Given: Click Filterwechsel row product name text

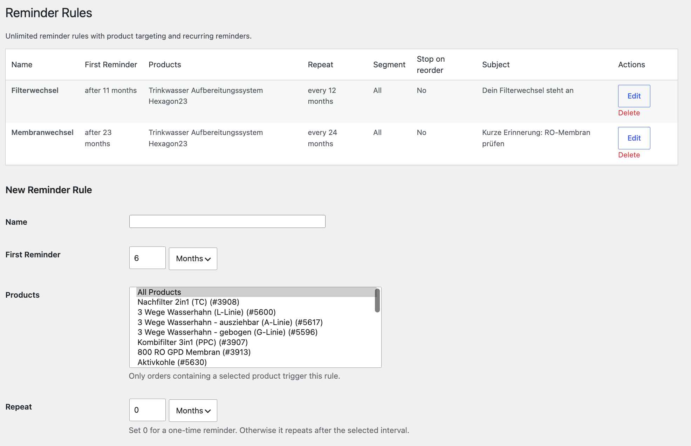Looking at the screenshot, I should 206,96.
